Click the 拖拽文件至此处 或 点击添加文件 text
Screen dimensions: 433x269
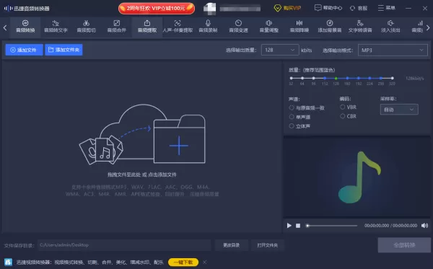click(142, 175)
